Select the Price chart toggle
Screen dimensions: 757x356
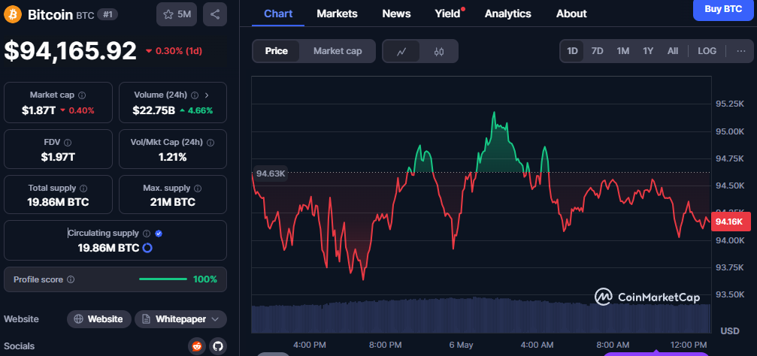[x=276, y=51]
